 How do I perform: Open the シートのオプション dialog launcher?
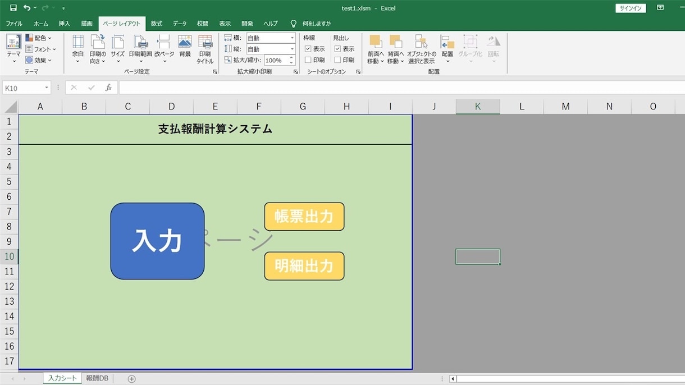(x=358, y=72)
